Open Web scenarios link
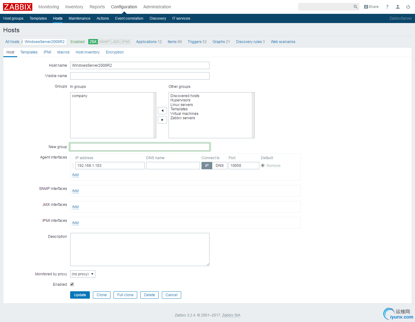This screenshot has height=322, width=415. (283, 42)
